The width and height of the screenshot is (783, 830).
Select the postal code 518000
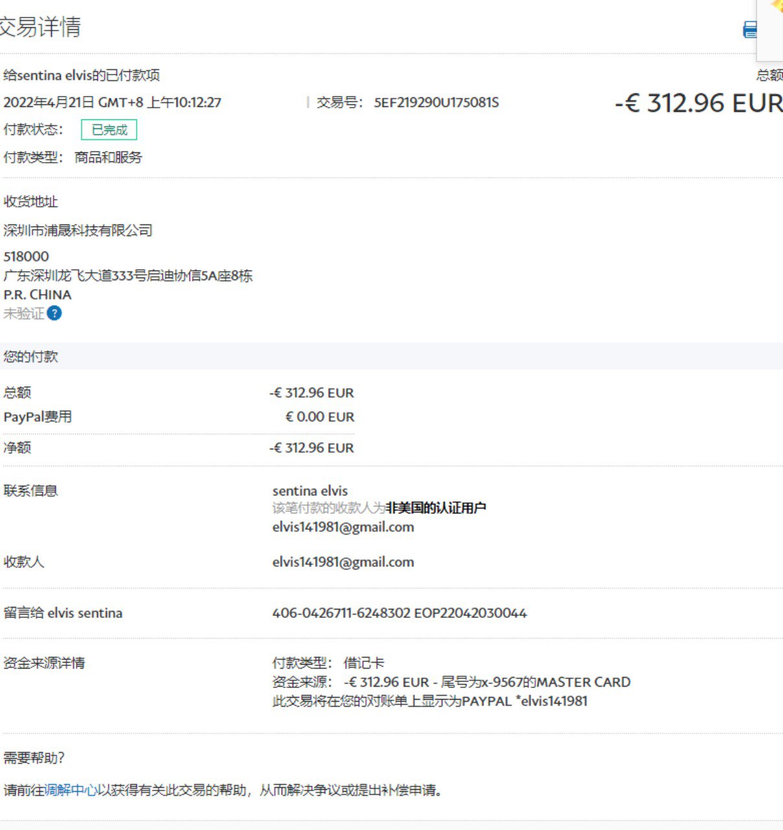pos(26,256)
